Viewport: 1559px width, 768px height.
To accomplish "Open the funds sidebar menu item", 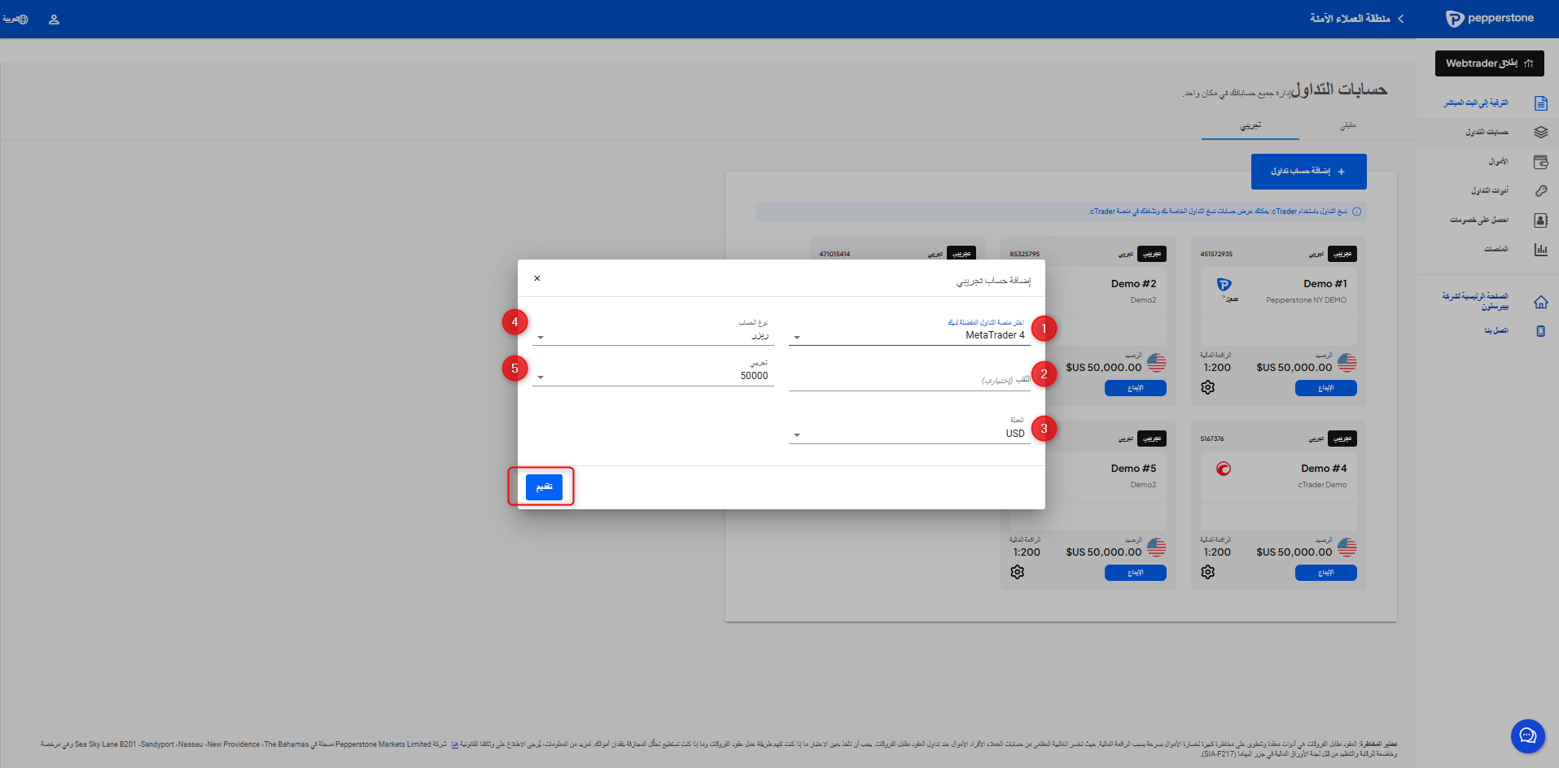I will [1499, 162].
